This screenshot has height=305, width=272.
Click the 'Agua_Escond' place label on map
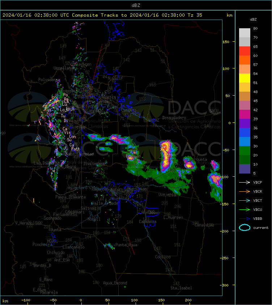pos(115,283)
